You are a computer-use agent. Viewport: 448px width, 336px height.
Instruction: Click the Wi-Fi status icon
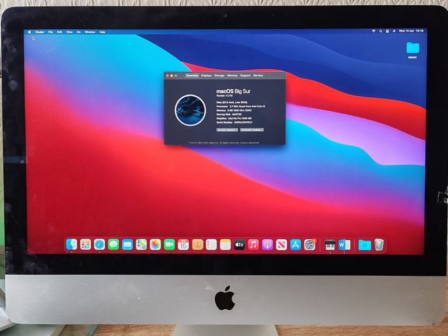pyautogui.click(x=373, y=31)
